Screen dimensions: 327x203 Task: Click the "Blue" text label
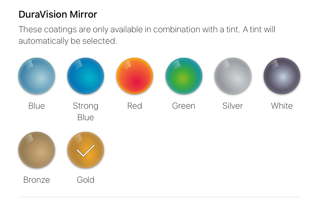pyautogui.click(x=37, y=106)
